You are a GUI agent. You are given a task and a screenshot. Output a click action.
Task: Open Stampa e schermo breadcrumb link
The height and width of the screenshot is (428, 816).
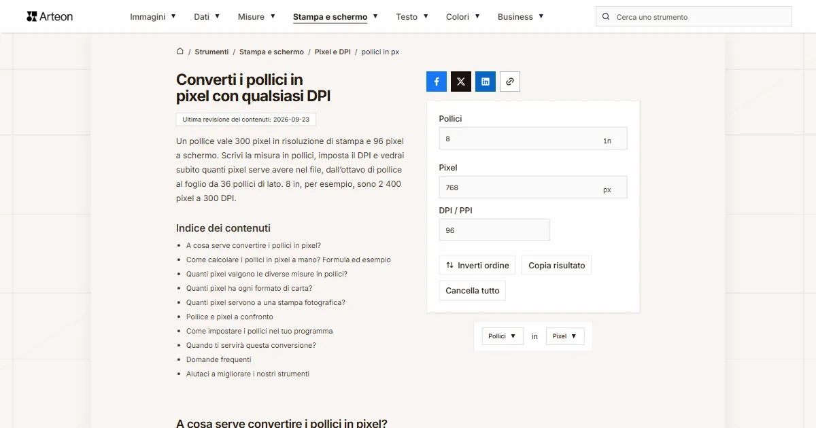pyautogui.click(x=271, y=52)
